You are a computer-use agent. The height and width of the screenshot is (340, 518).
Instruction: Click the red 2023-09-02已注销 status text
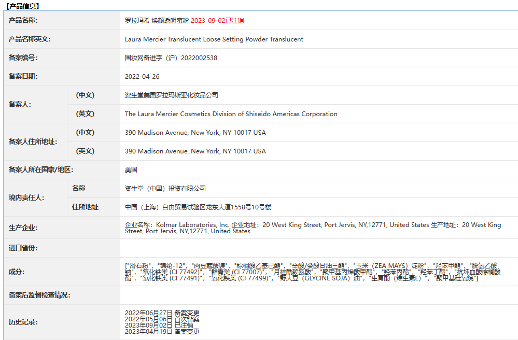217,20
